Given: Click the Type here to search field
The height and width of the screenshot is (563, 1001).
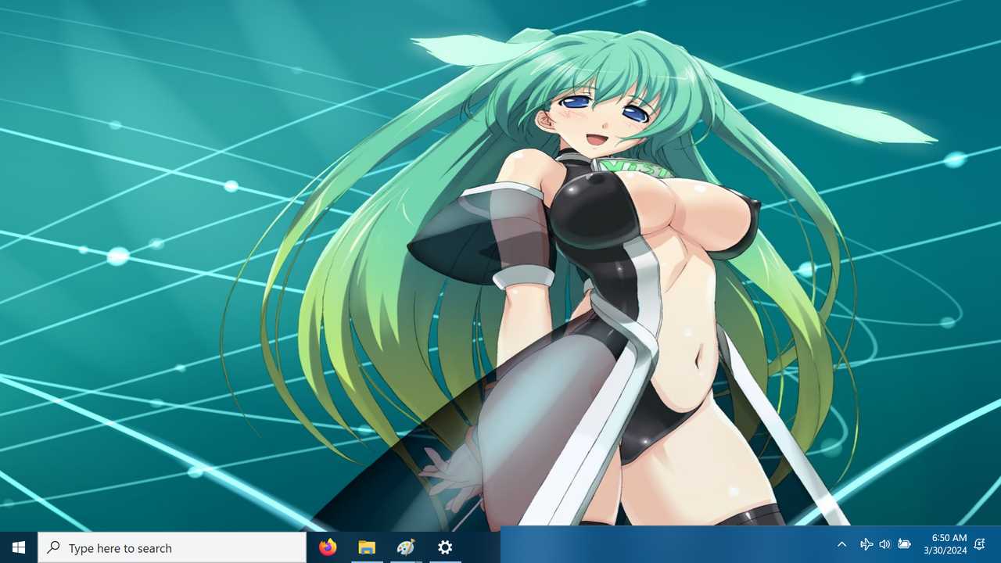Looking at the screenshot, I should [172, 547].
